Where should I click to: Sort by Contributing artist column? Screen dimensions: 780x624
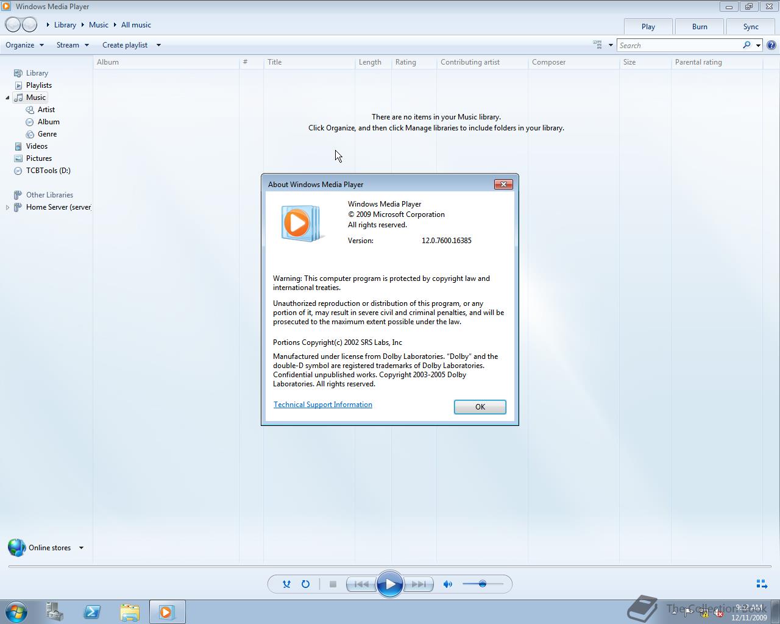pos(482,62)
